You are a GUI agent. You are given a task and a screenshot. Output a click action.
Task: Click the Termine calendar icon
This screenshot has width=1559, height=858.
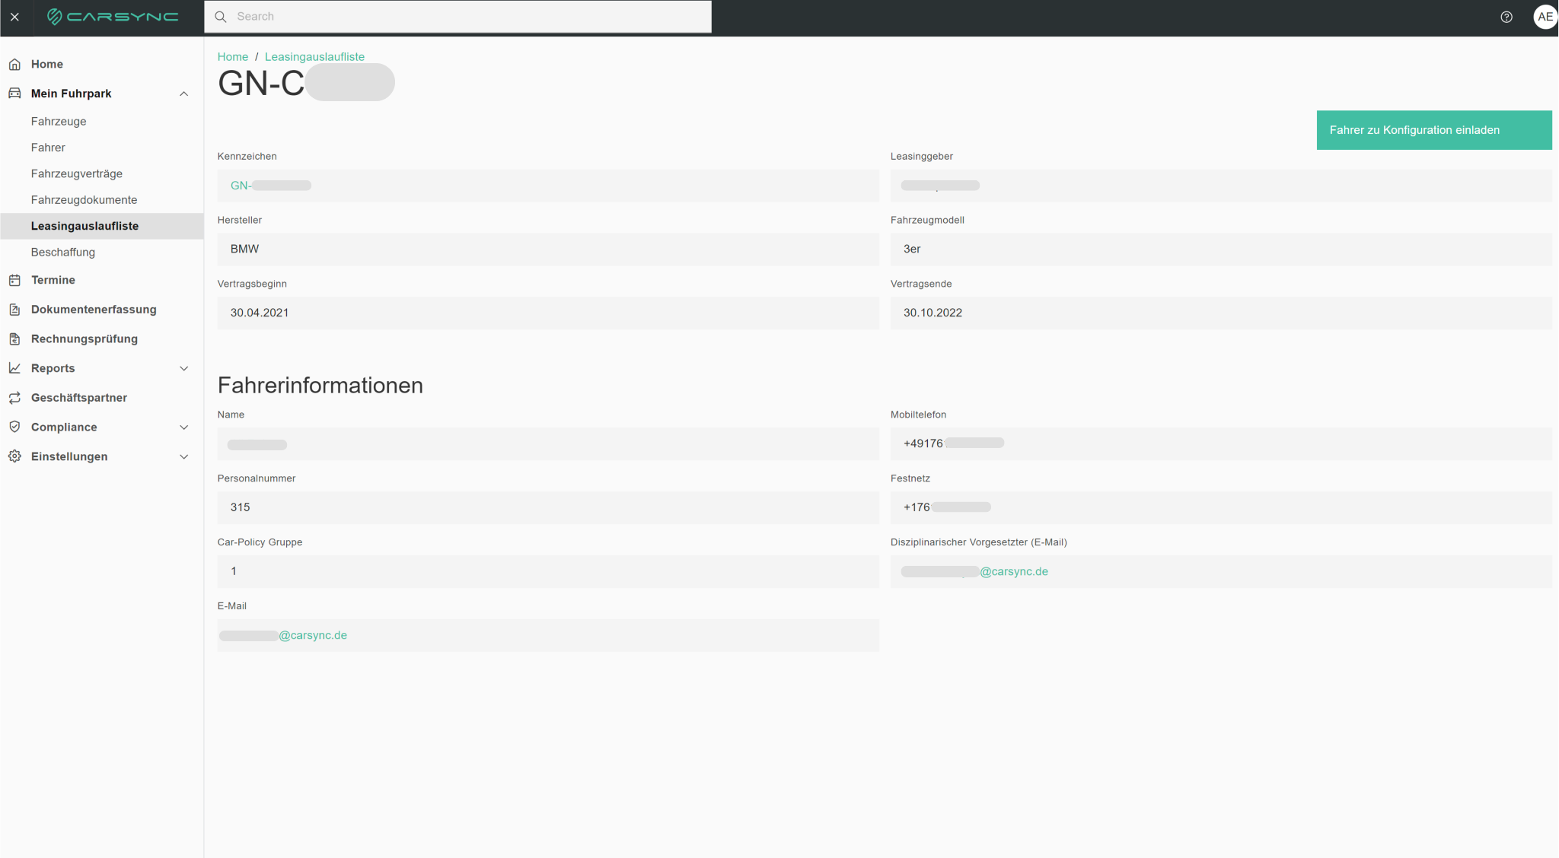click(x=14, y=281)
